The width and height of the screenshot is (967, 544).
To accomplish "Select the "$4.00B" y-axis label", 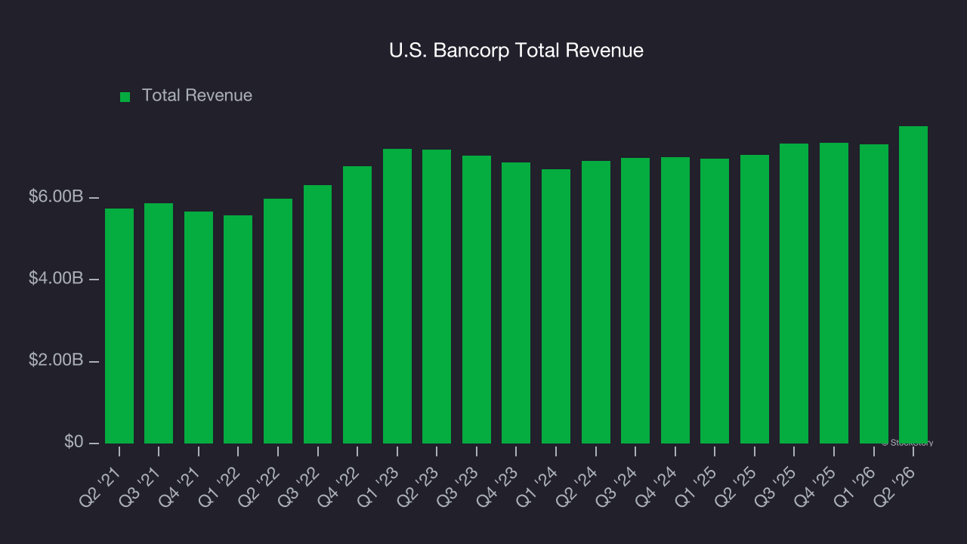I will point(56,279).
